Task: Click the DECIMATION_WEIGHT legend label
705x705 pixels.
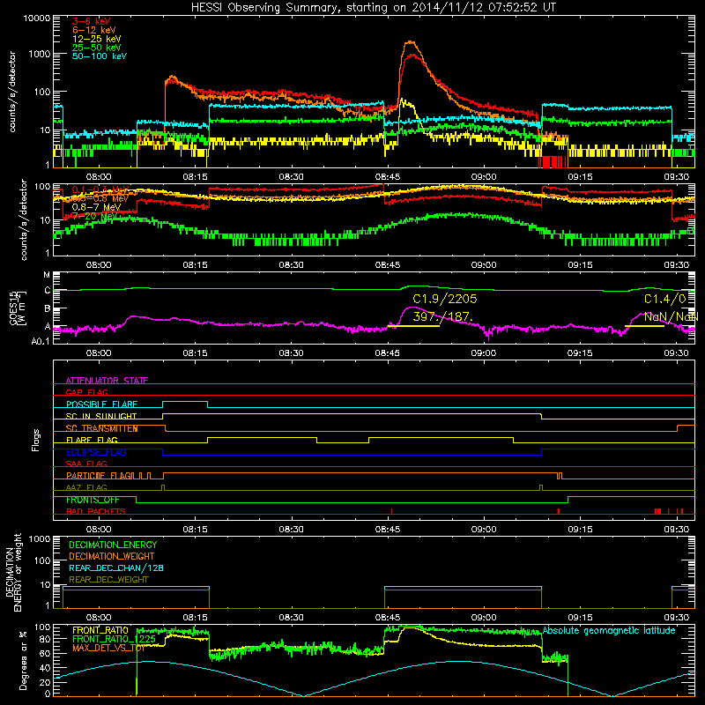Action: (112, 556)
